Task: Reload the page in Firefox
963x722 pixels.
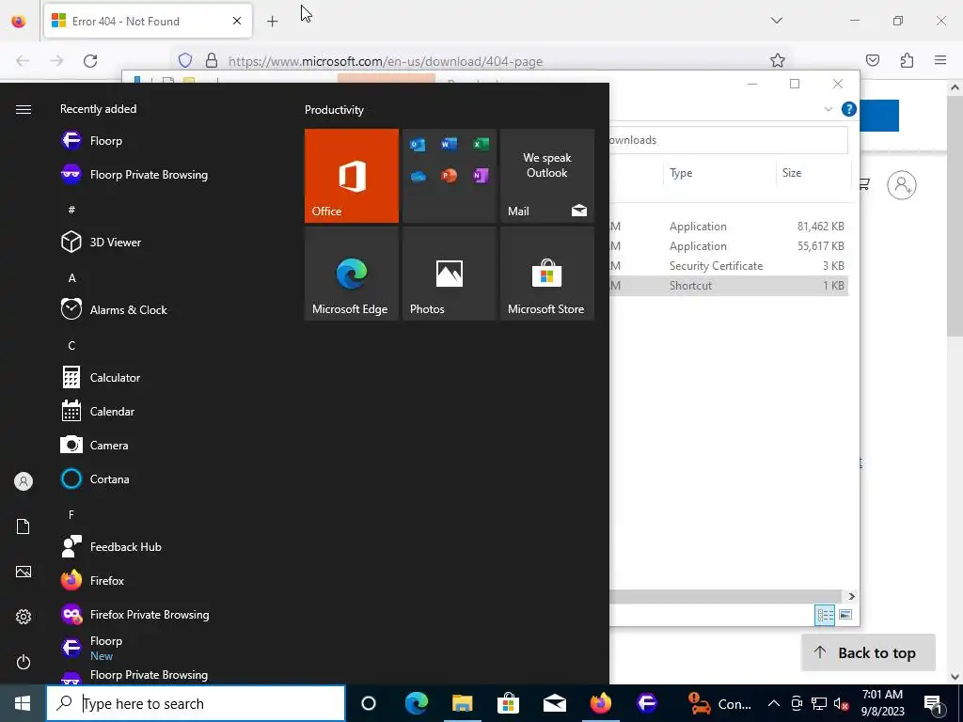Action: (90, 61)
